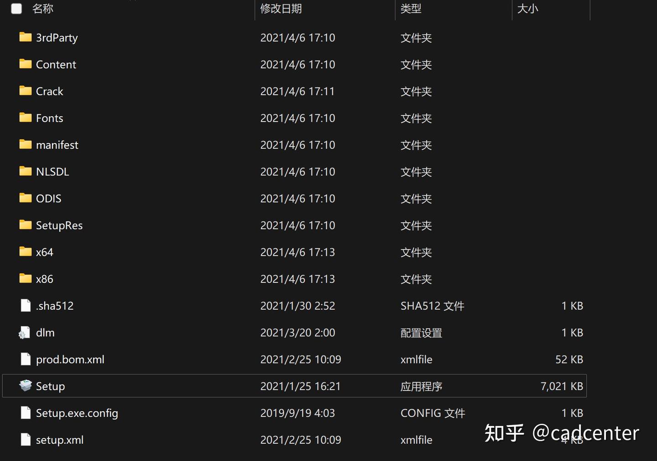Click the CONFIG 文件 type cell
657x461 pixels.
433,413
